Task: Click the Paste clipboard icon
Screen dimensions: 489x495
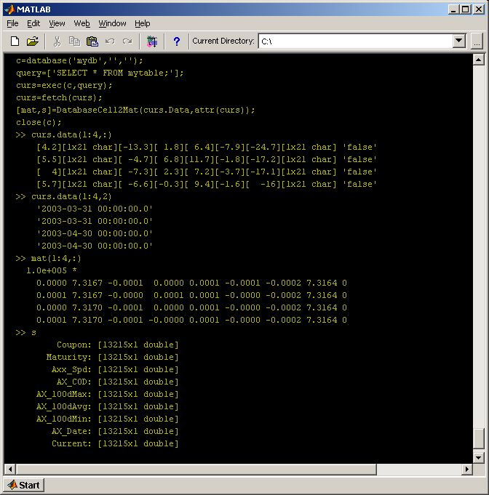Action: tap(92, 41)
